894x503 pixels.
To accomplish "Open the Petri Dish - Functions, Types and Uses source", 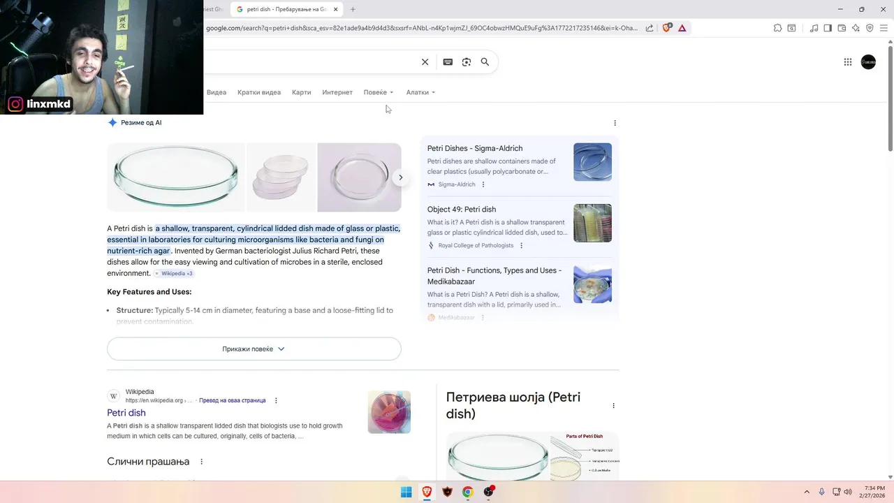I will (x=494, y=276).
